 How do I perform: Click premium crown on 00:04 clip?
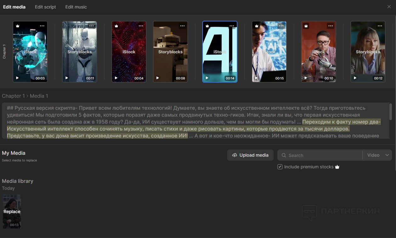click(x=116, y=26)
